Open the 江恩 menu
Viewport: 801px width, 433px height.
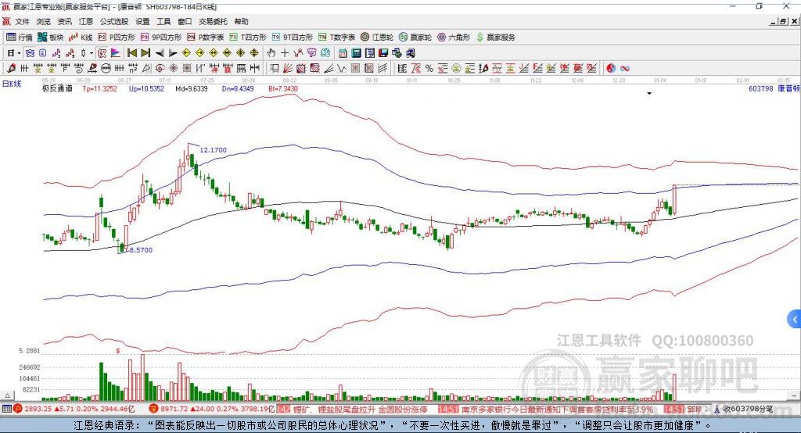[86, 21]
